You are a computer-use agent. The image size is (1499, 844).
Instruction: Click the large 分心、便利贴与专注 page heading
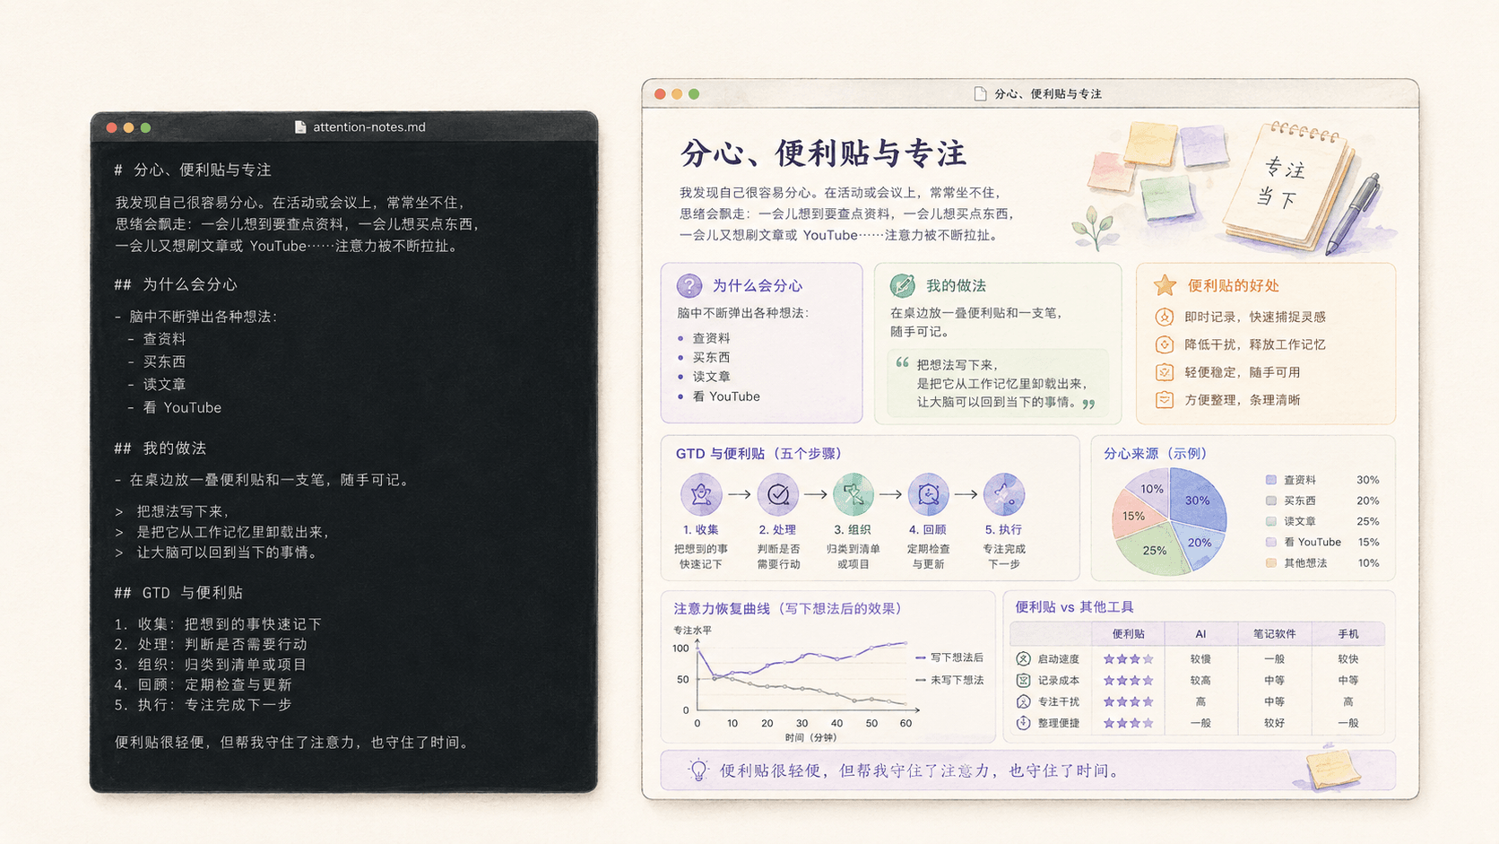(823, 153)
